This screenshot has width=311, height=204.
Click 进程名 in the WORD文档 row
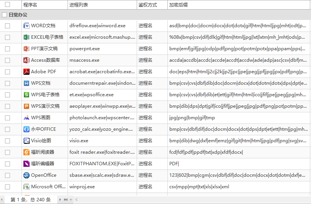[x=146, y=26]
